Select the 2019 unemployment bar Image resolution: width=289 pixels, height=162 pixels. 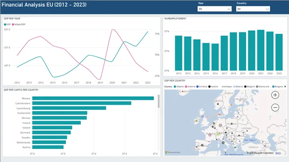pos(242,51)
